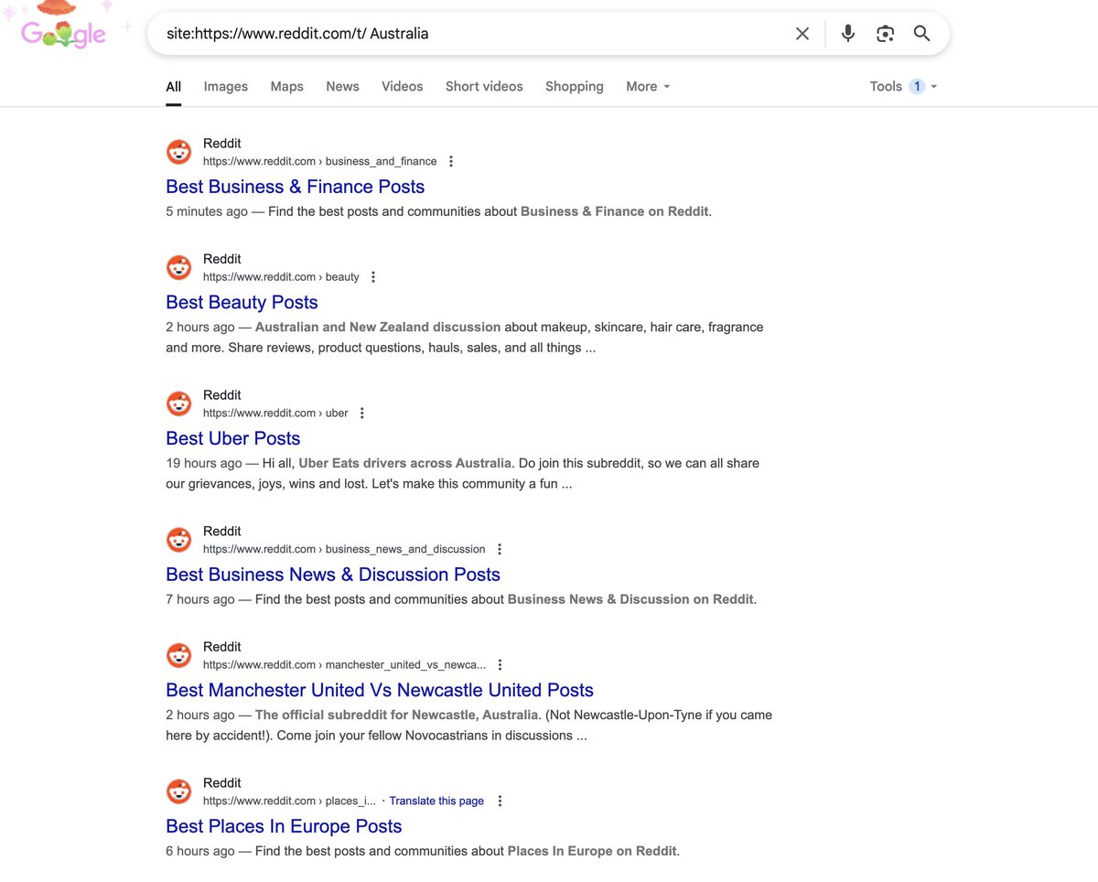Open three-dot menu for business_and_finance result
Viewport: 1098px width, 882px height.
point(451,161)
